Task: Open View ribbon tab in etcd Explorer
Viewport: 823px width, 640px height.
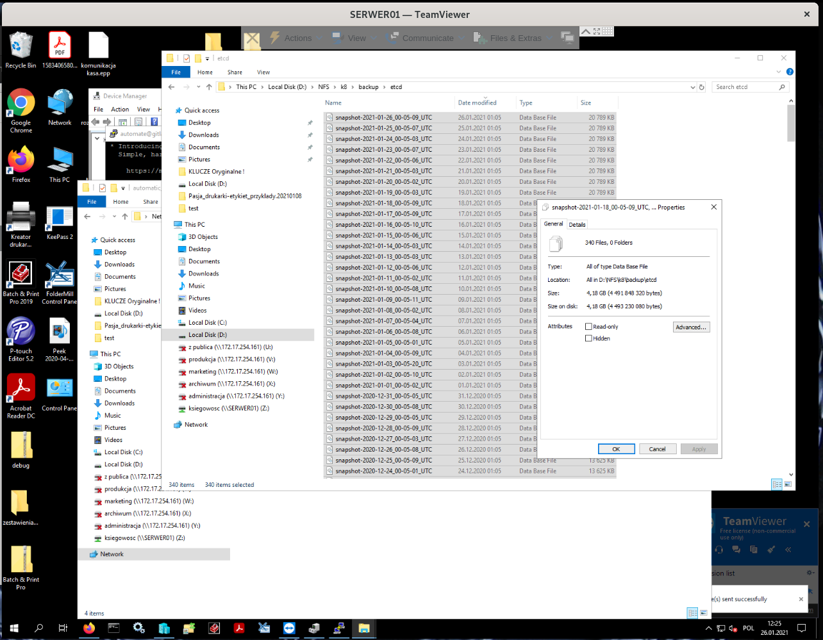Action: pyautogui.click(x=263, y=72)
